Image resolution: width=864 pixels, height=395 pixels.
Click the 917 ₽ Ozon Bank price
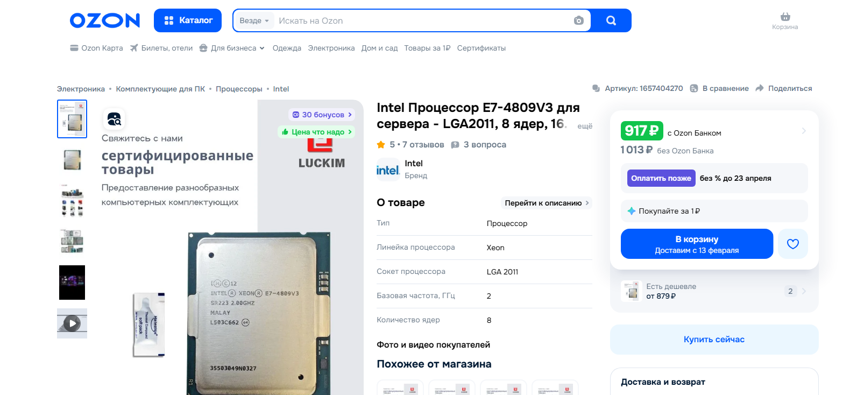(642, 131)
